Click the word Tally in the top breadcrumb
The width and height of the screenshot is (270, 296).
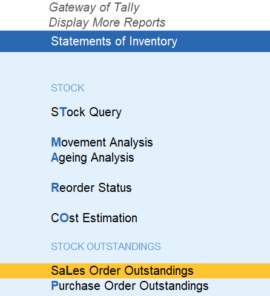pos(127,7)
